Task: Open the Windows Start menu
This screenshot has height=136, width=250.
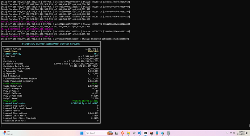Action: (x=82, y=133)
